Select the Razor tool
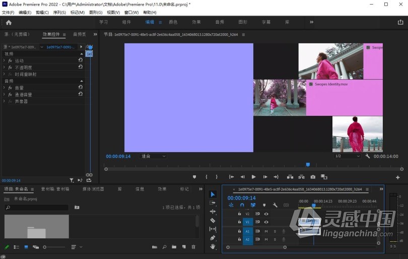Image resolution: width=408 pixels, height=259 pixels. pos(213,220)
